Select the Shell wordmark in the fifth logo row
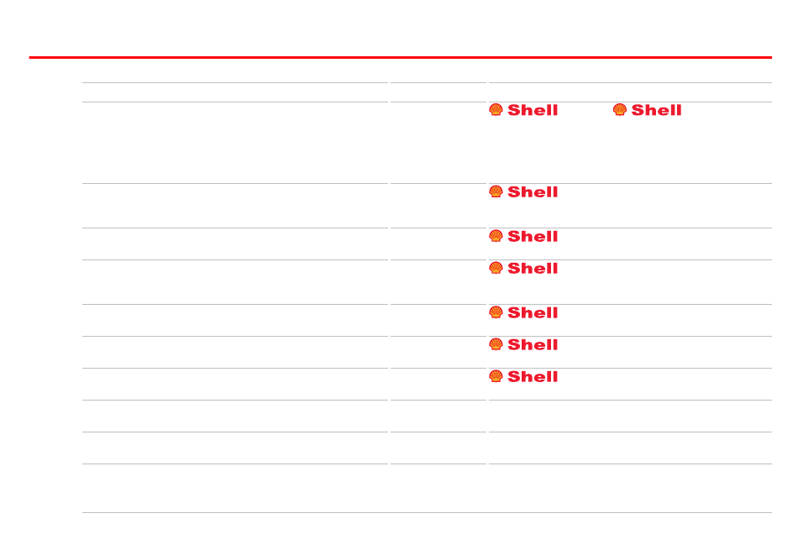The height and width of the screenshot is (550, 798). click(533, 313)
